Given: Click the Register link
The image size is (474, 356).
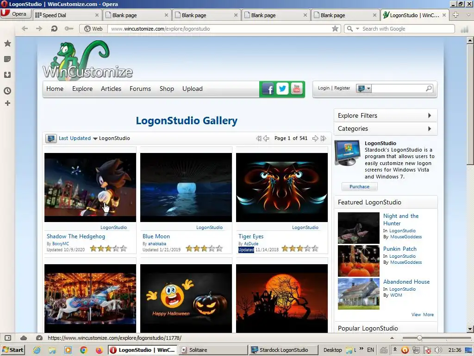Looking at the screenshot, I should tap(342, 88).
